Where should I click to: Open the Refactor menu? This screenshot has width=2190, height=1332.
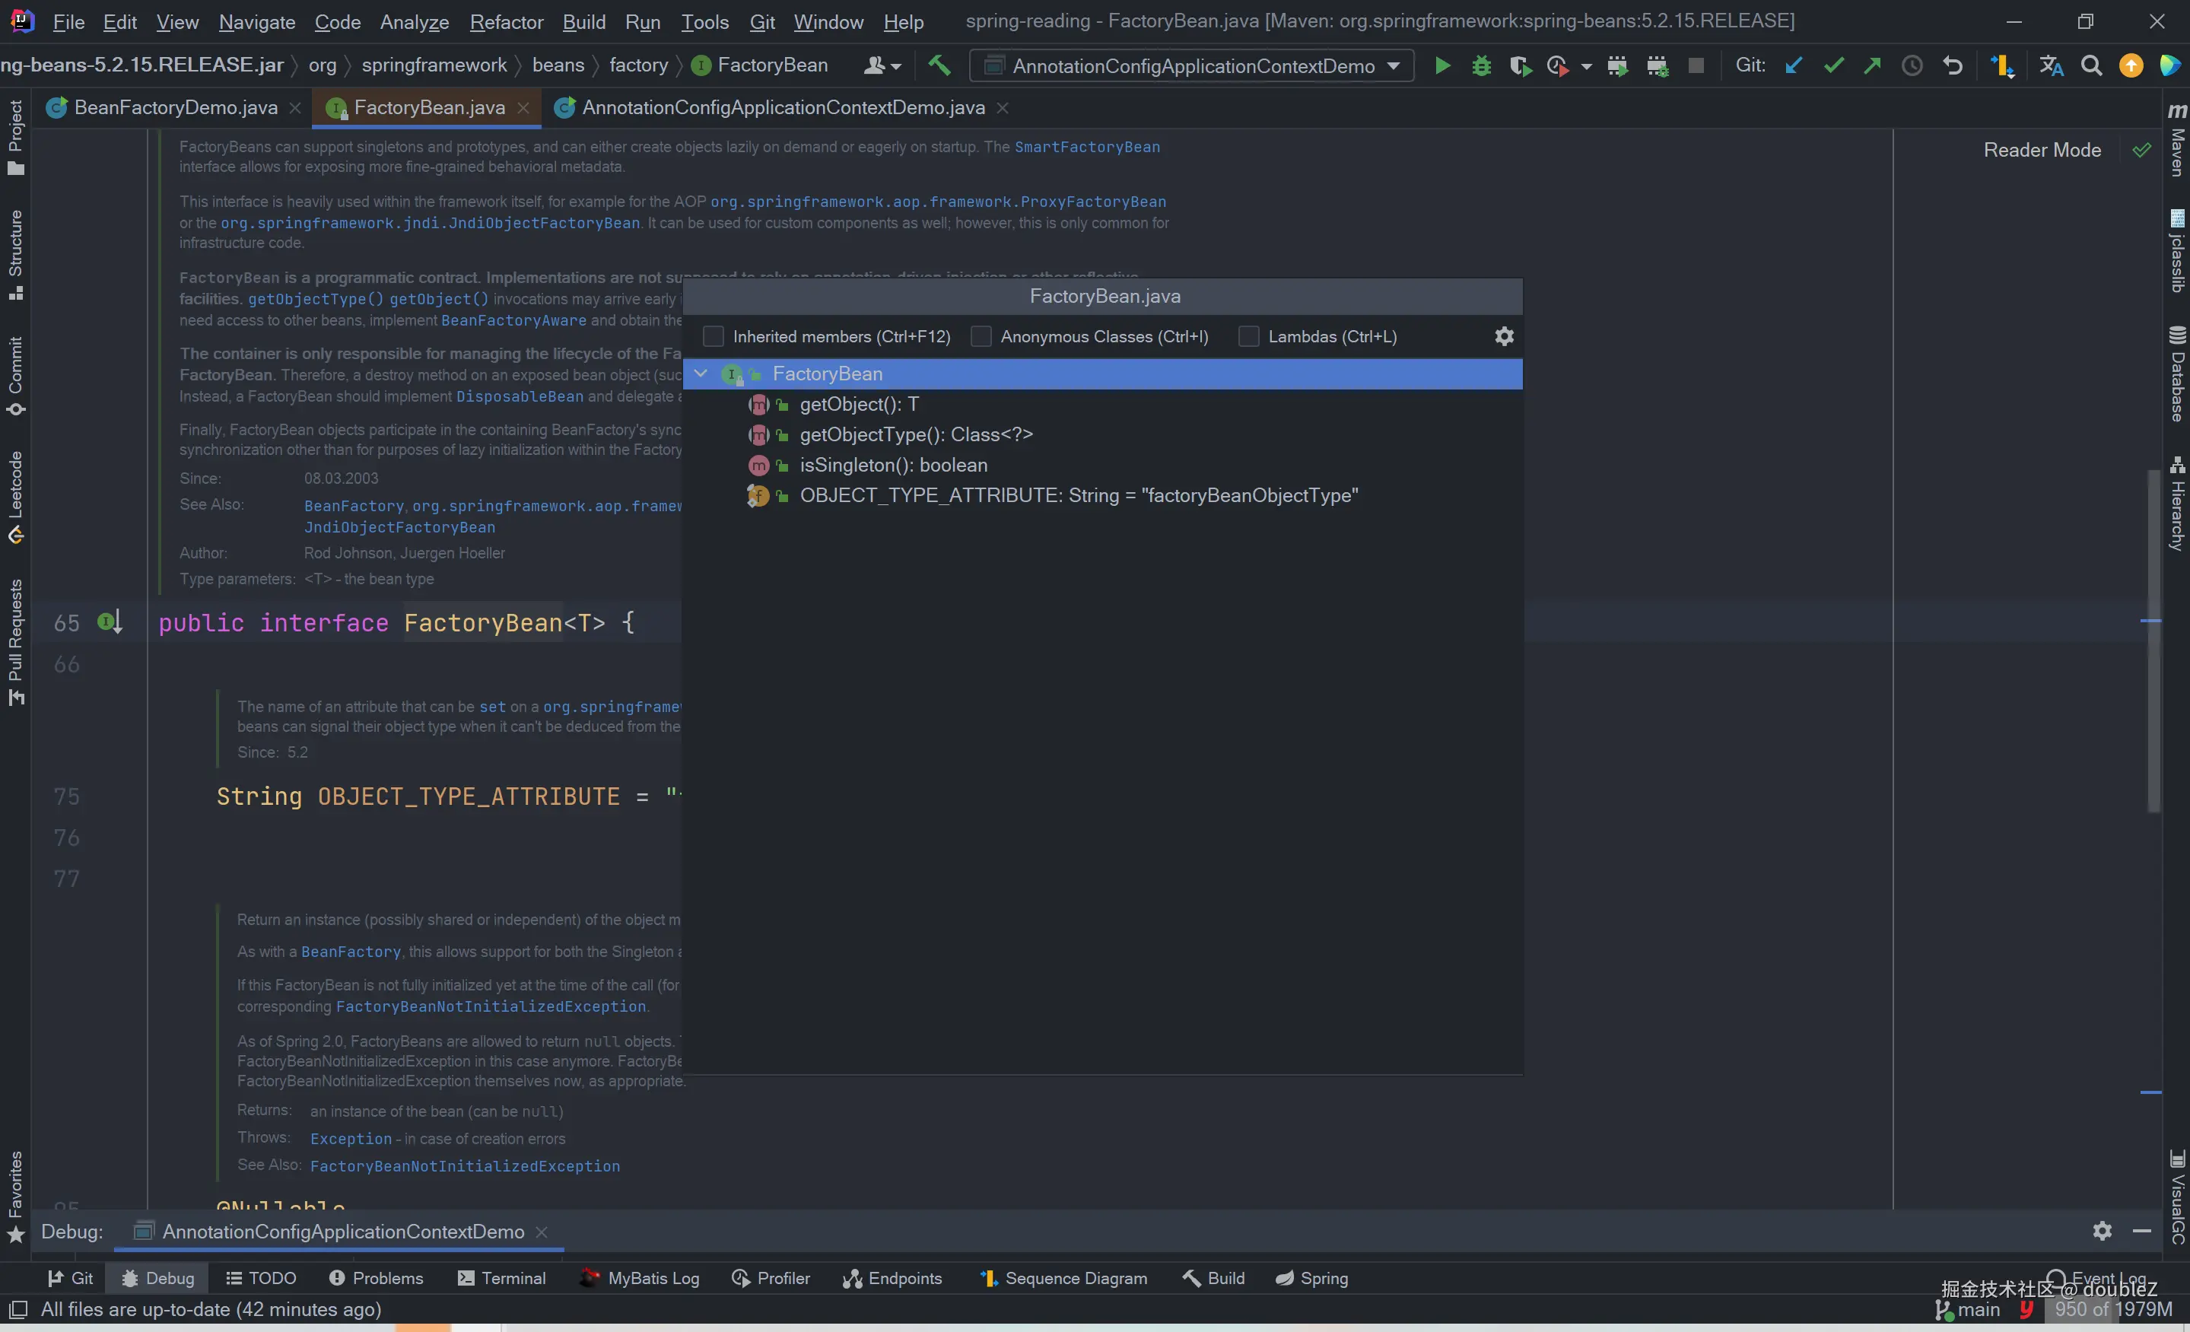(x=506, y=22)
